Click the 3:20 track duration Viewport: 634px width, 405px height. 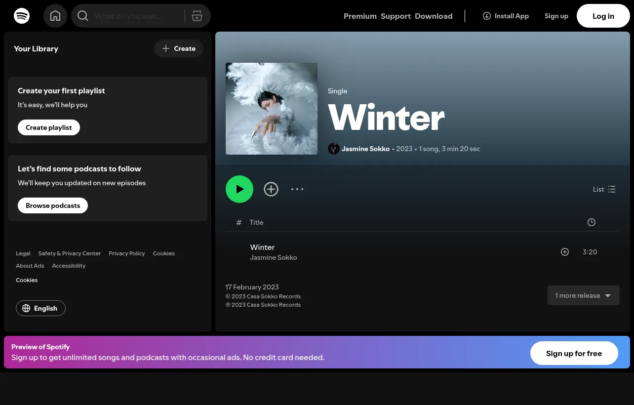(590, 252)
